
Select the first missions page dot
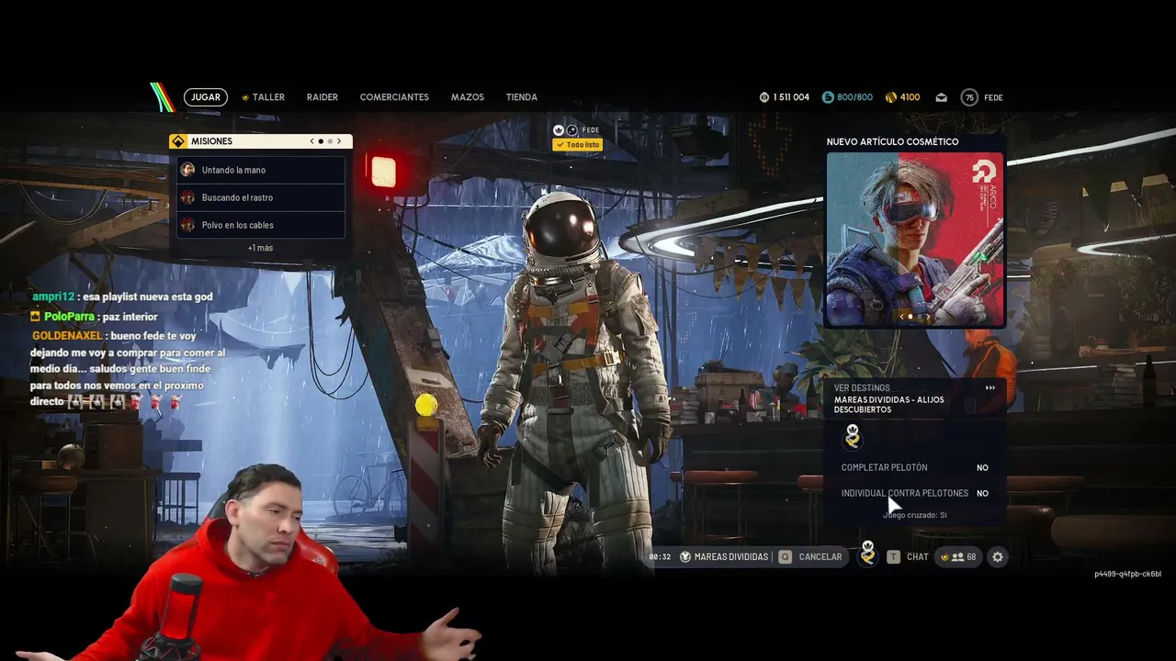(321, 141)
